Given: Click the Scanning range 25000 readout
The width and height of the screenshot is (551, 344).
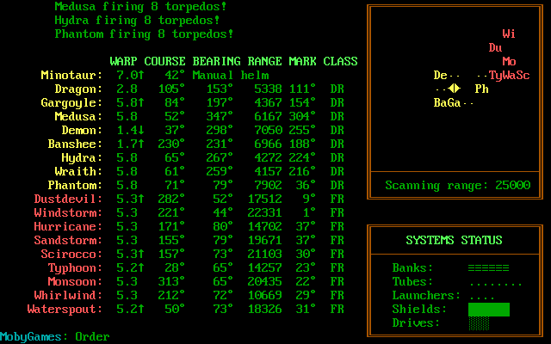Looking at the screenshot, I should [457, 185].
